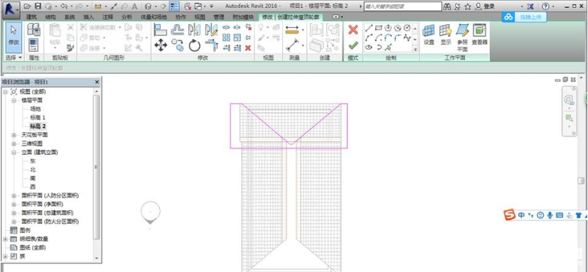Image resolution: width=588 pixels, height=272 pixels.
Task: Select the Move tool in Modify panel
Action: pyautogui.click(x=161, y=46)
